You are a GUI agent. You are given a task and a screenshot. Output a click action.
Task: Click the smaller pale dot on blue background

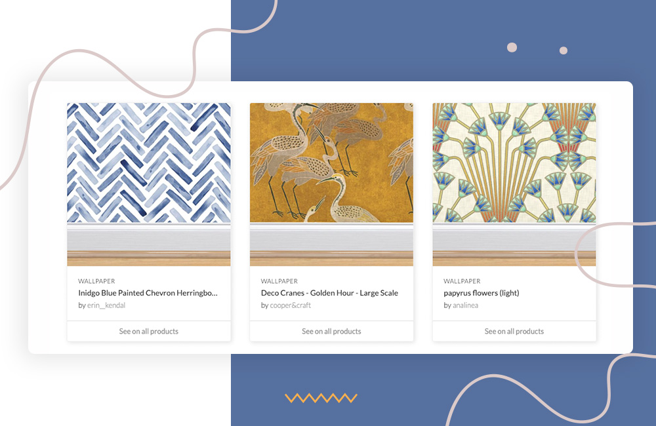pos(564,50)
